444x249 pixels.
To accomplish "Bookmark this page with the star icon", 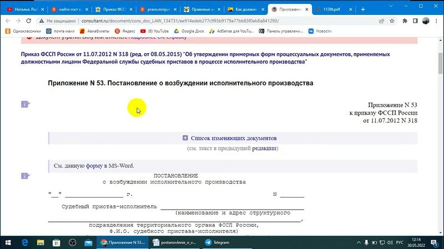I will pos(392,21).
